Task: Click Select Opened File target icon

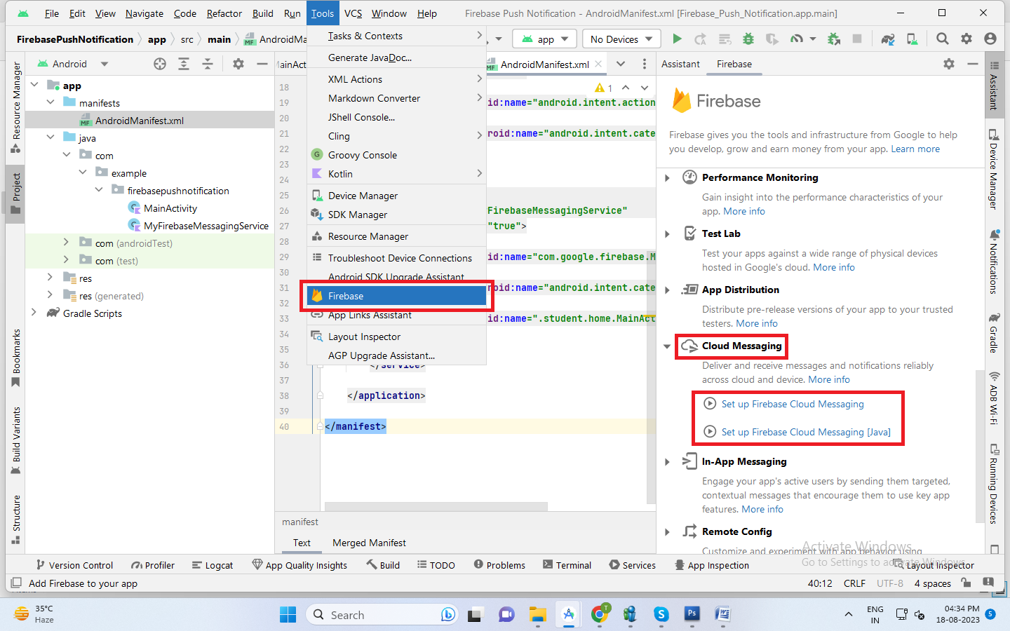Action: 160,64
